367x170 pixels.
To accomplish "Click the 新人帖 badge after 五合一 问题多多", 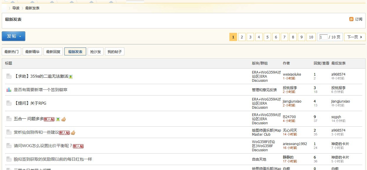I will [x=49, y=119].
